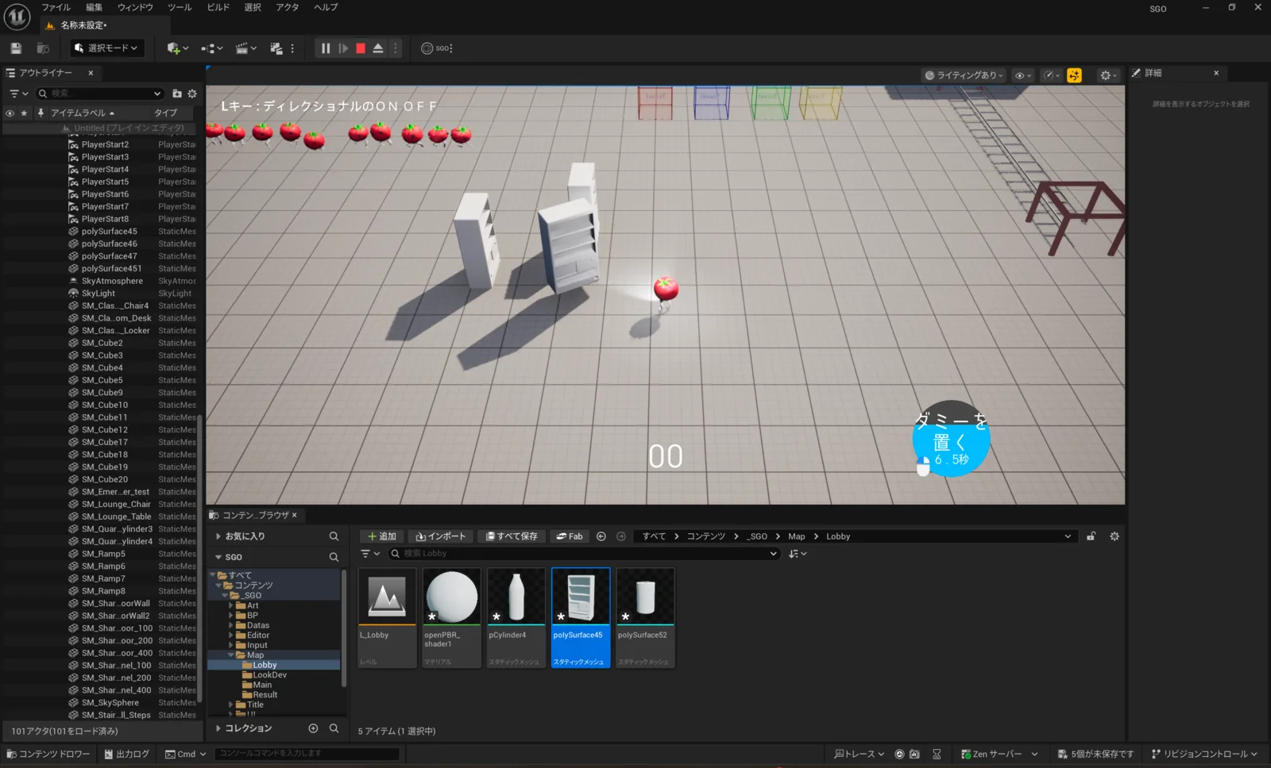Open the Outliner settings gear
This screenshot has width=1271, height=768.
[x=192, y=94]
